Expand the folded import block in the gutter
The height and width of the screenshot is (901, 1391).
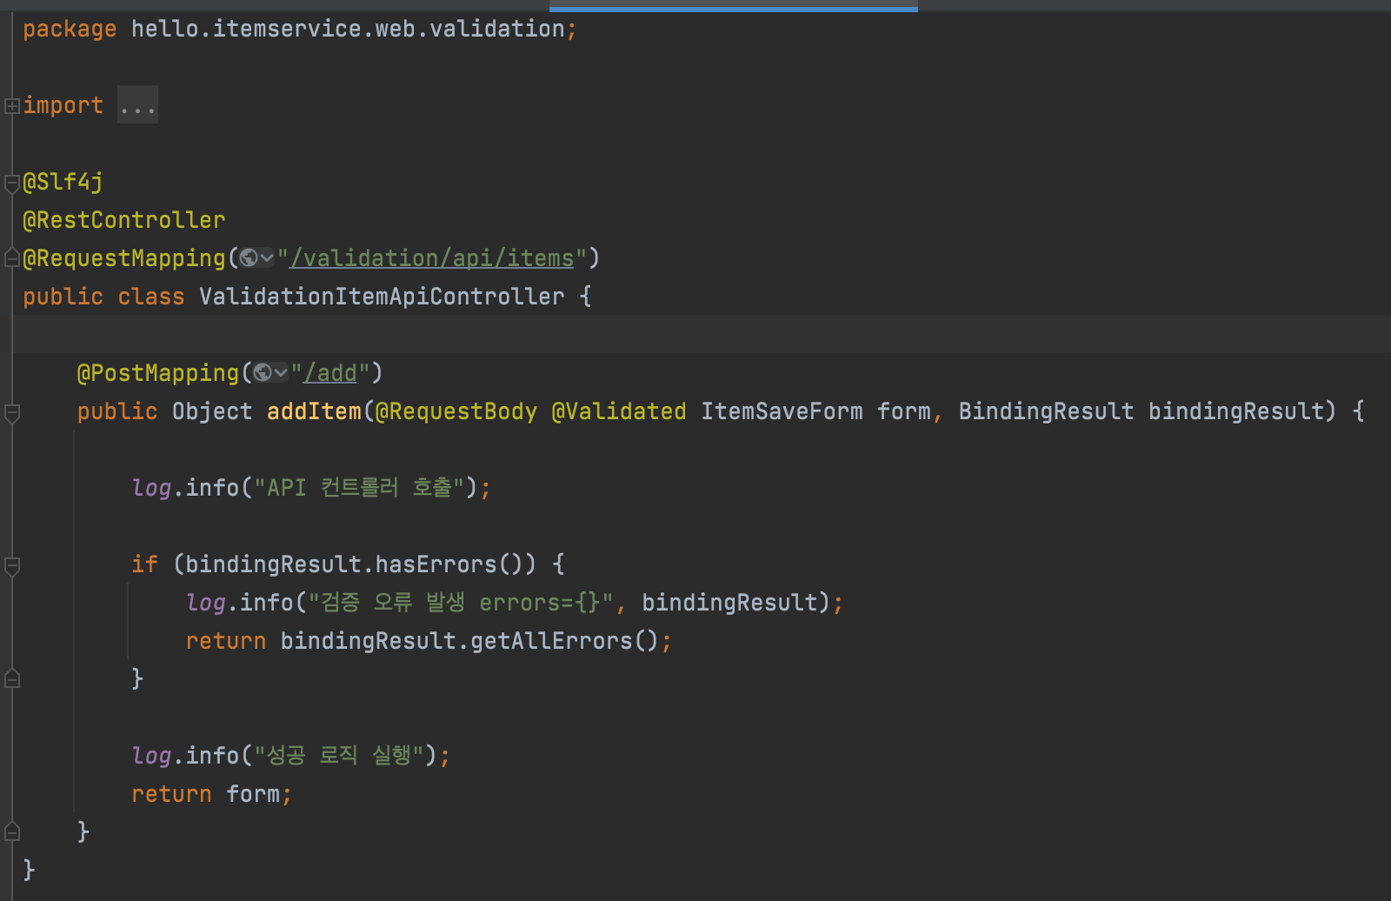pyautogui.click(x=12, y=106)
